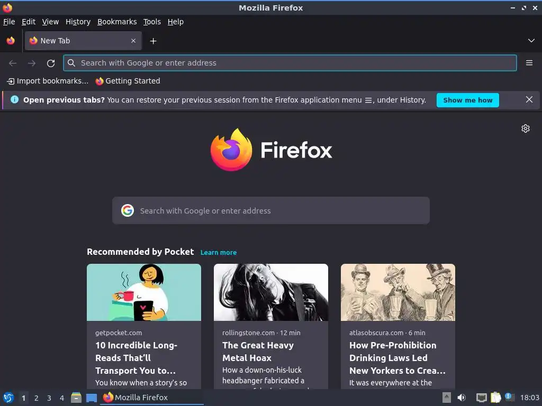Open the Tools menu
The height and width of the screenshot is (406, 542).
152,22
